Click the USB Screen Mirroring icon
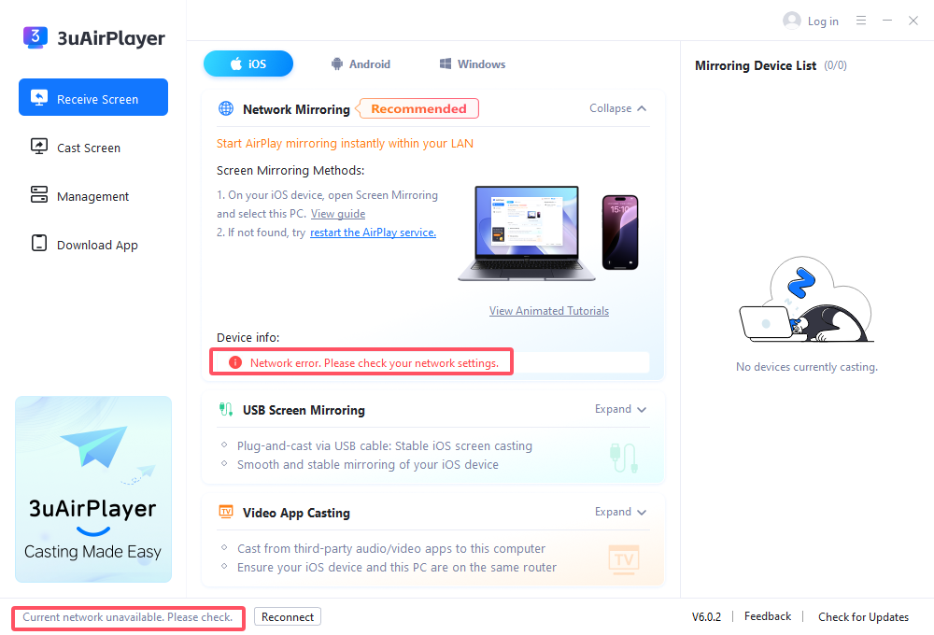934x635 pixels. click(x=226, y=410)
